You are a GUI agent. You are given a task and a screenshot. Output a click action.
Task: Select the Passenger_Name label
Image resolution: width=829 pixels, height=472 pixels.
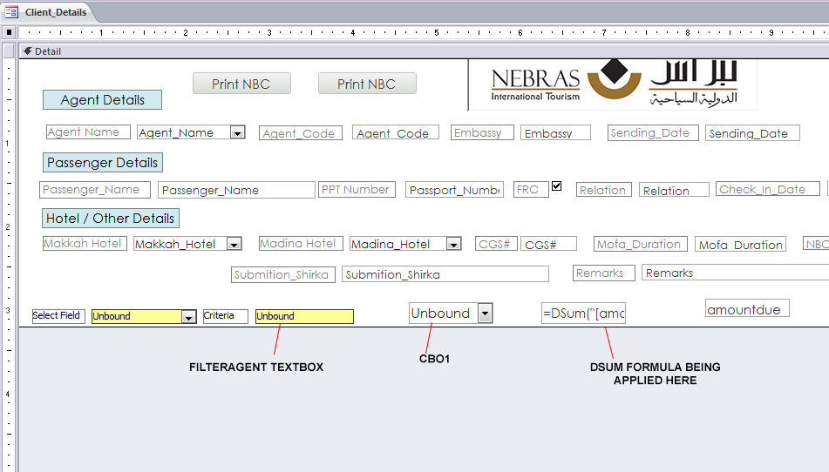pyautogui.click(x=95, y=190)
